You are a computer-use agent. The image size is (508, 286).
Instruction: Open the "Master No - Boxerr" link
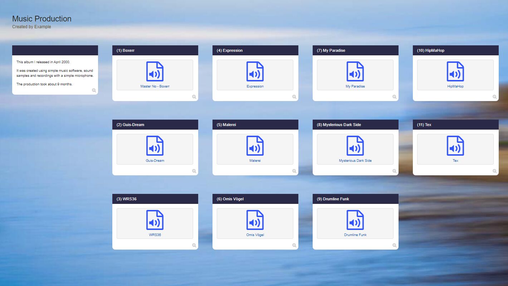(155, 86)
